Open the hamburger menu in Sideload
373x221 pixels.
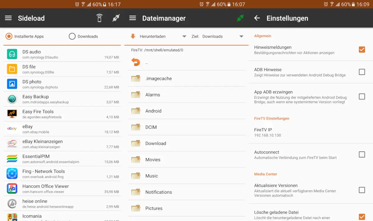tap(8, 18)
